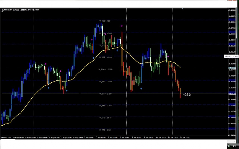Click the speaker volume tray icon
The width and height of the screenshot is (239, 149).
229,146
